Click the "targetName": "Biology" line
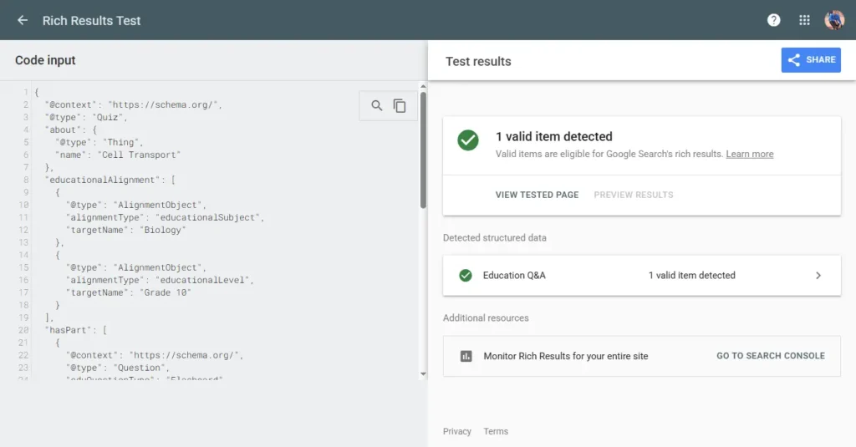The width and height of the screenshot is (856, 447). coord(125,231)
